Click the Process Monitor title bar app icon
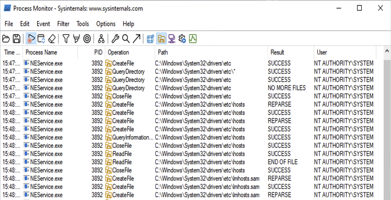The width and height of the screenshot is (391, 200). tap(7, 8)
